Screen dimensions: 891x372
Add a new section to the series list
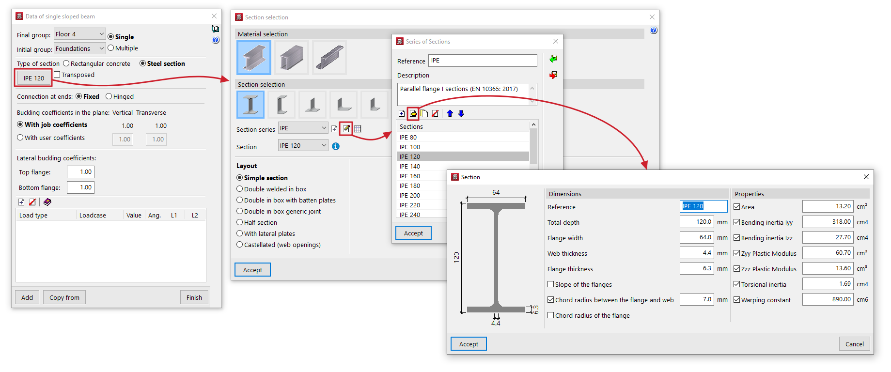(402, 113)
